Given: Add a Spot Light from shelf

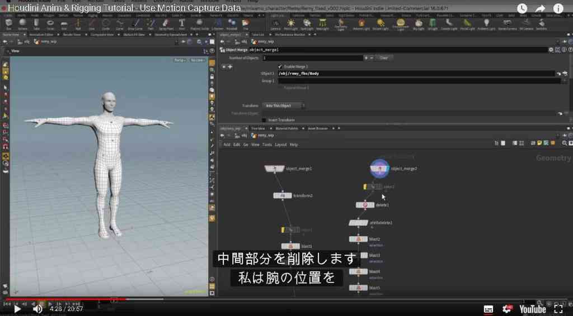Looking at the screenshot, I should (306, 24).
